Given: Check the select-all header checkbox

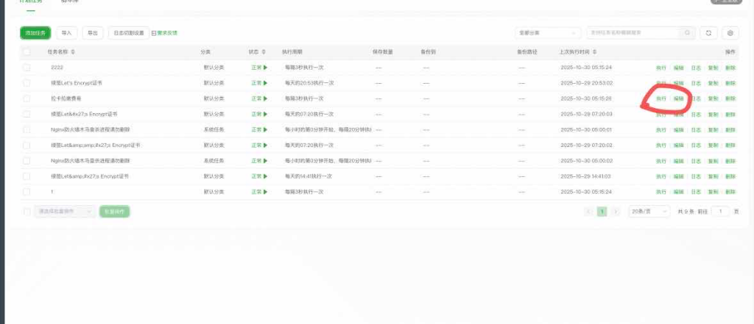Looking at the screenshot, I should [x=27, y=52].
